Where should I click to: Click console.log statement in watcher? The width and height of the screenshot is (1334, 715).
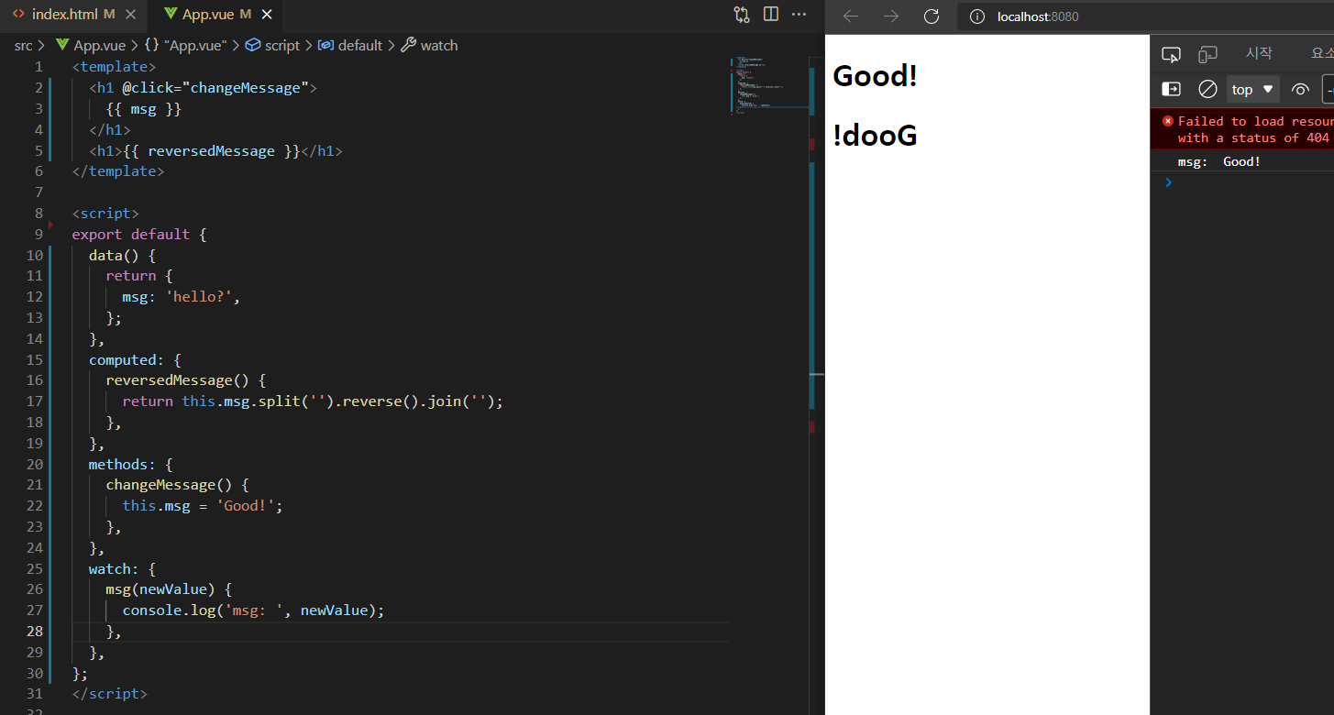(x=253, y=610)
